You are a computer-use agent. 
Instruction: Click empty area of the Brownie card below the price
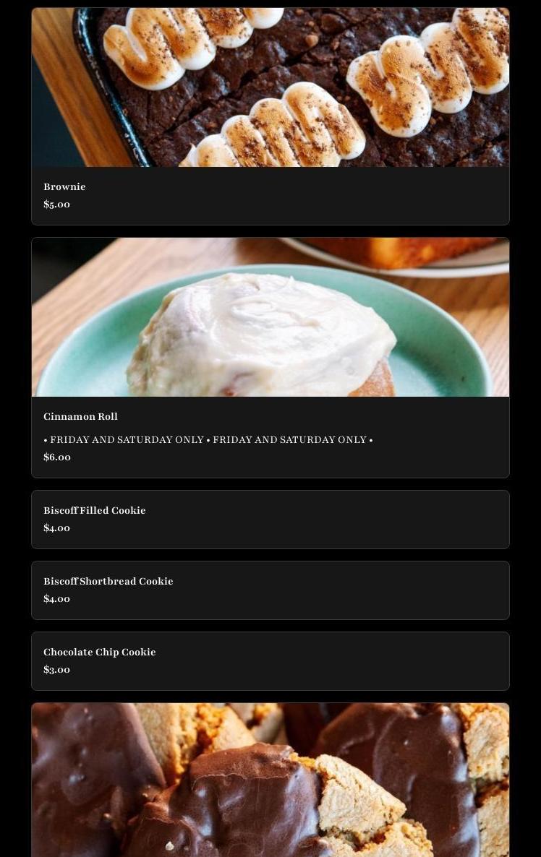tap(270, 218)
